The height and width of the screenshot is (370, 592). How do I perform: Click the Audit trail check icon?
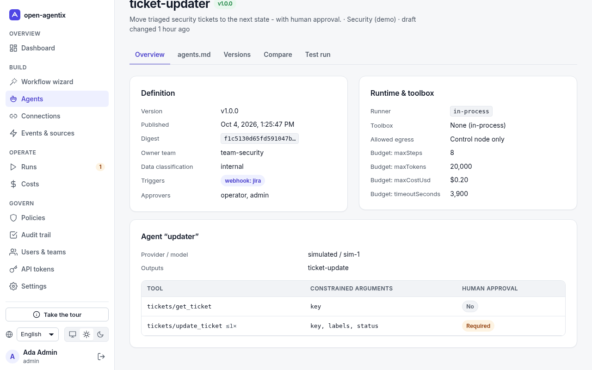click(x=13, y=235)
